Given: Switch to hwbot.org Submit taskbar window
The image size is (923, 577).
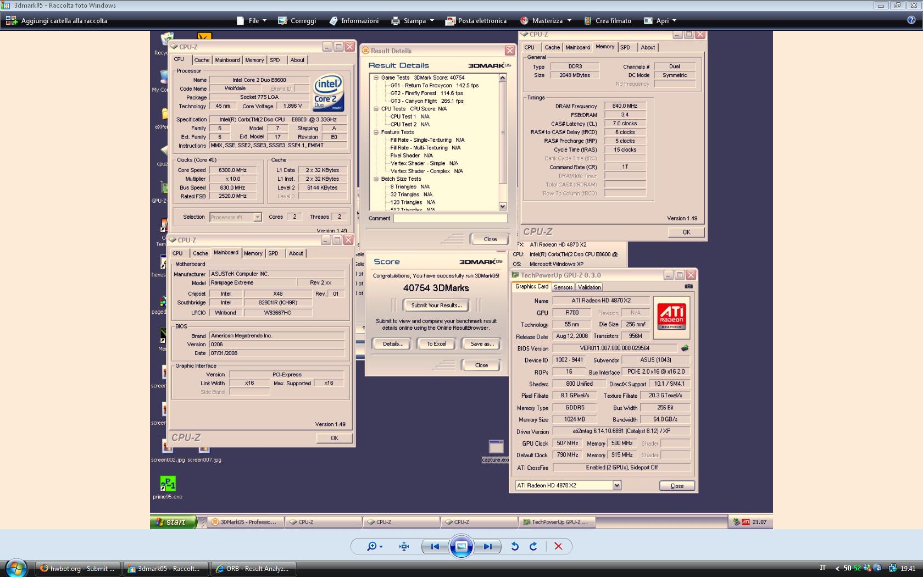Looking at the screenshot, I should (78, 569).
